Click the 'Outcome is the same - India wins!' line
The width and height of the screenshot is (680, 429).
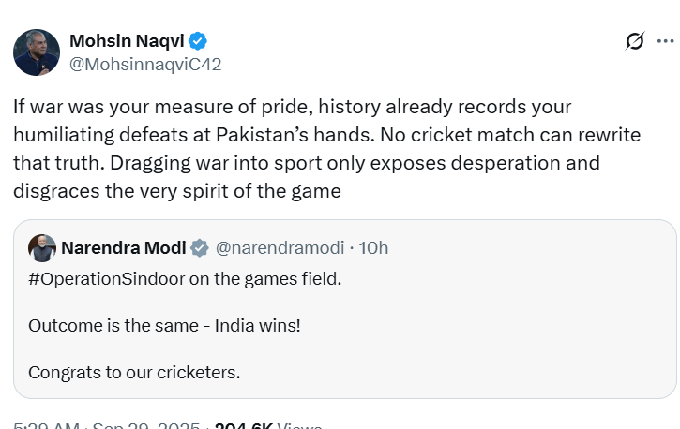point(164,325)
